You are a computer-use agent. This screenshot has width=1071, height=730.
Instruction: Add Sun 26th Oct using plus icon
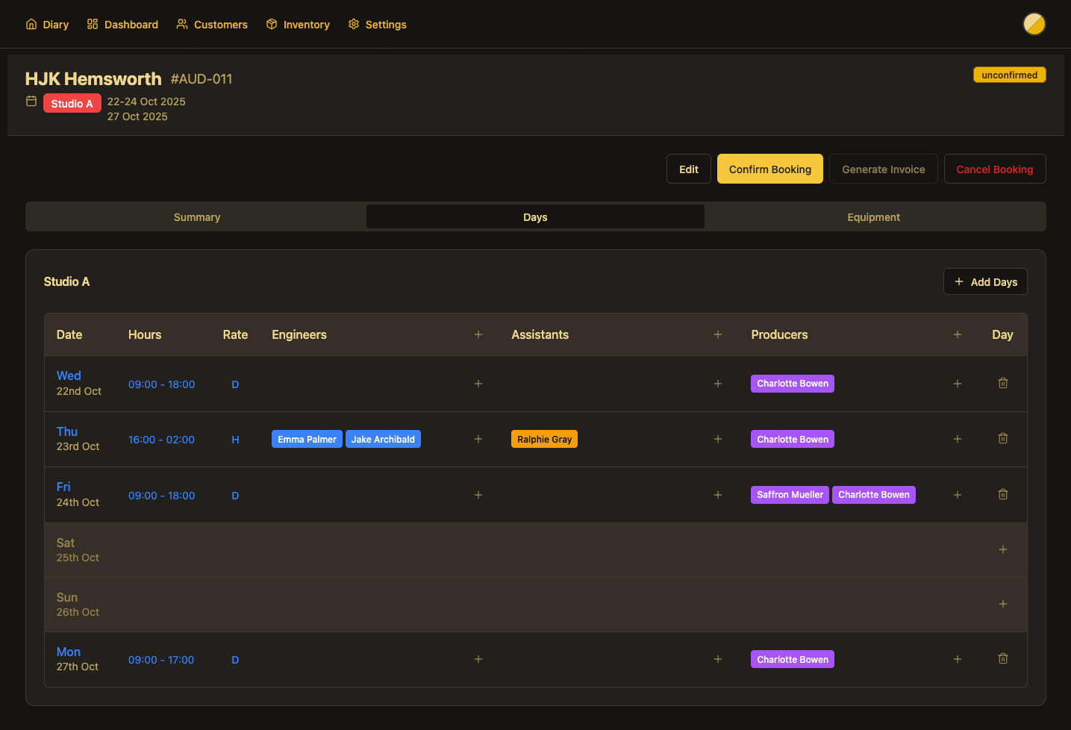pos(1002,605)
